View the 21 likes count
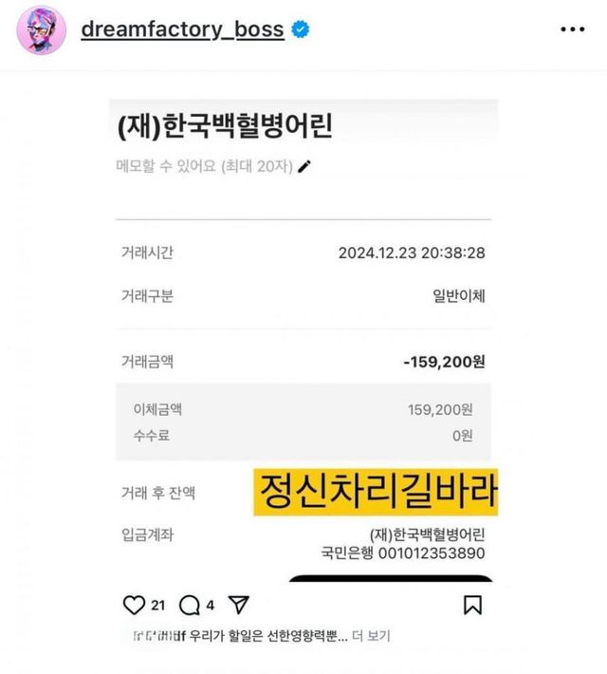This screenshot has height=674, width=607. point(157,606)
